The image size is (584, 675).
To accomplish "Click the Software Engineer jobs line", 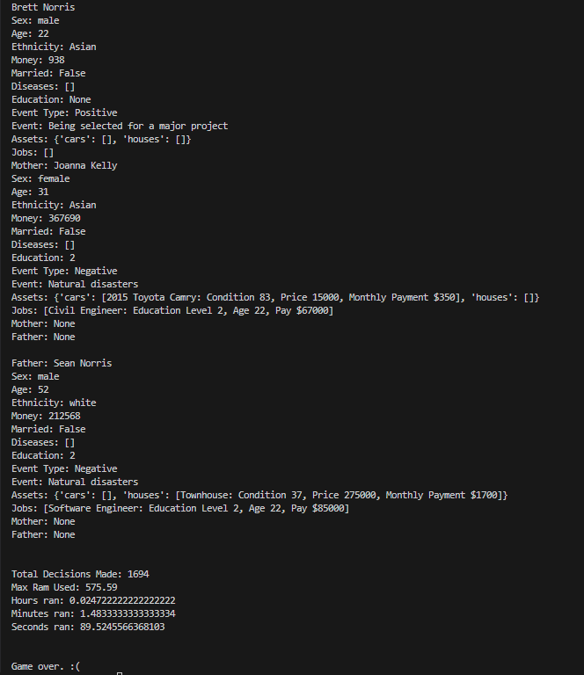I will (180, 508).
